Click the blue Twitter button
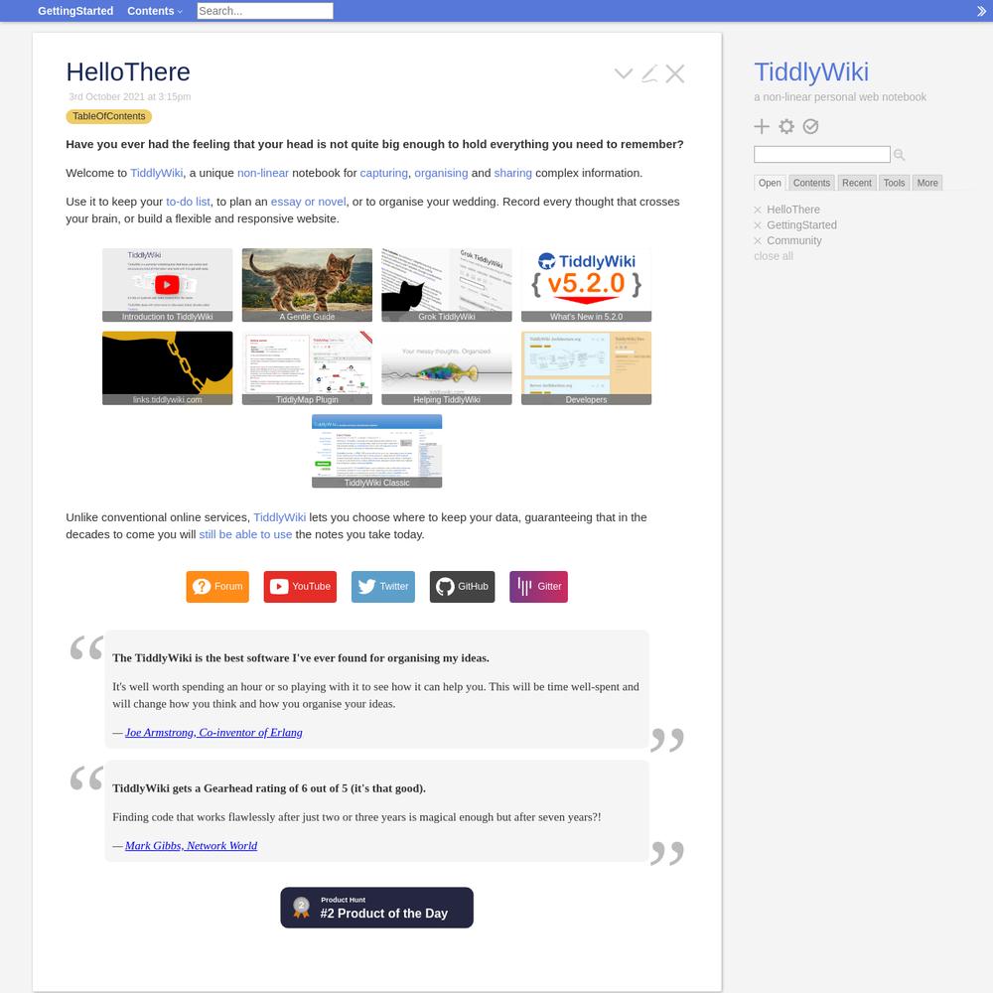993x993 pixels. tap(383, 587)
